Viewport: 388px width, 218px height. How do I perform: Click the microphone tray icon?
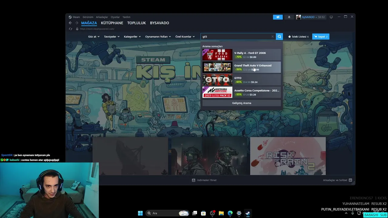tap(353, 213)
